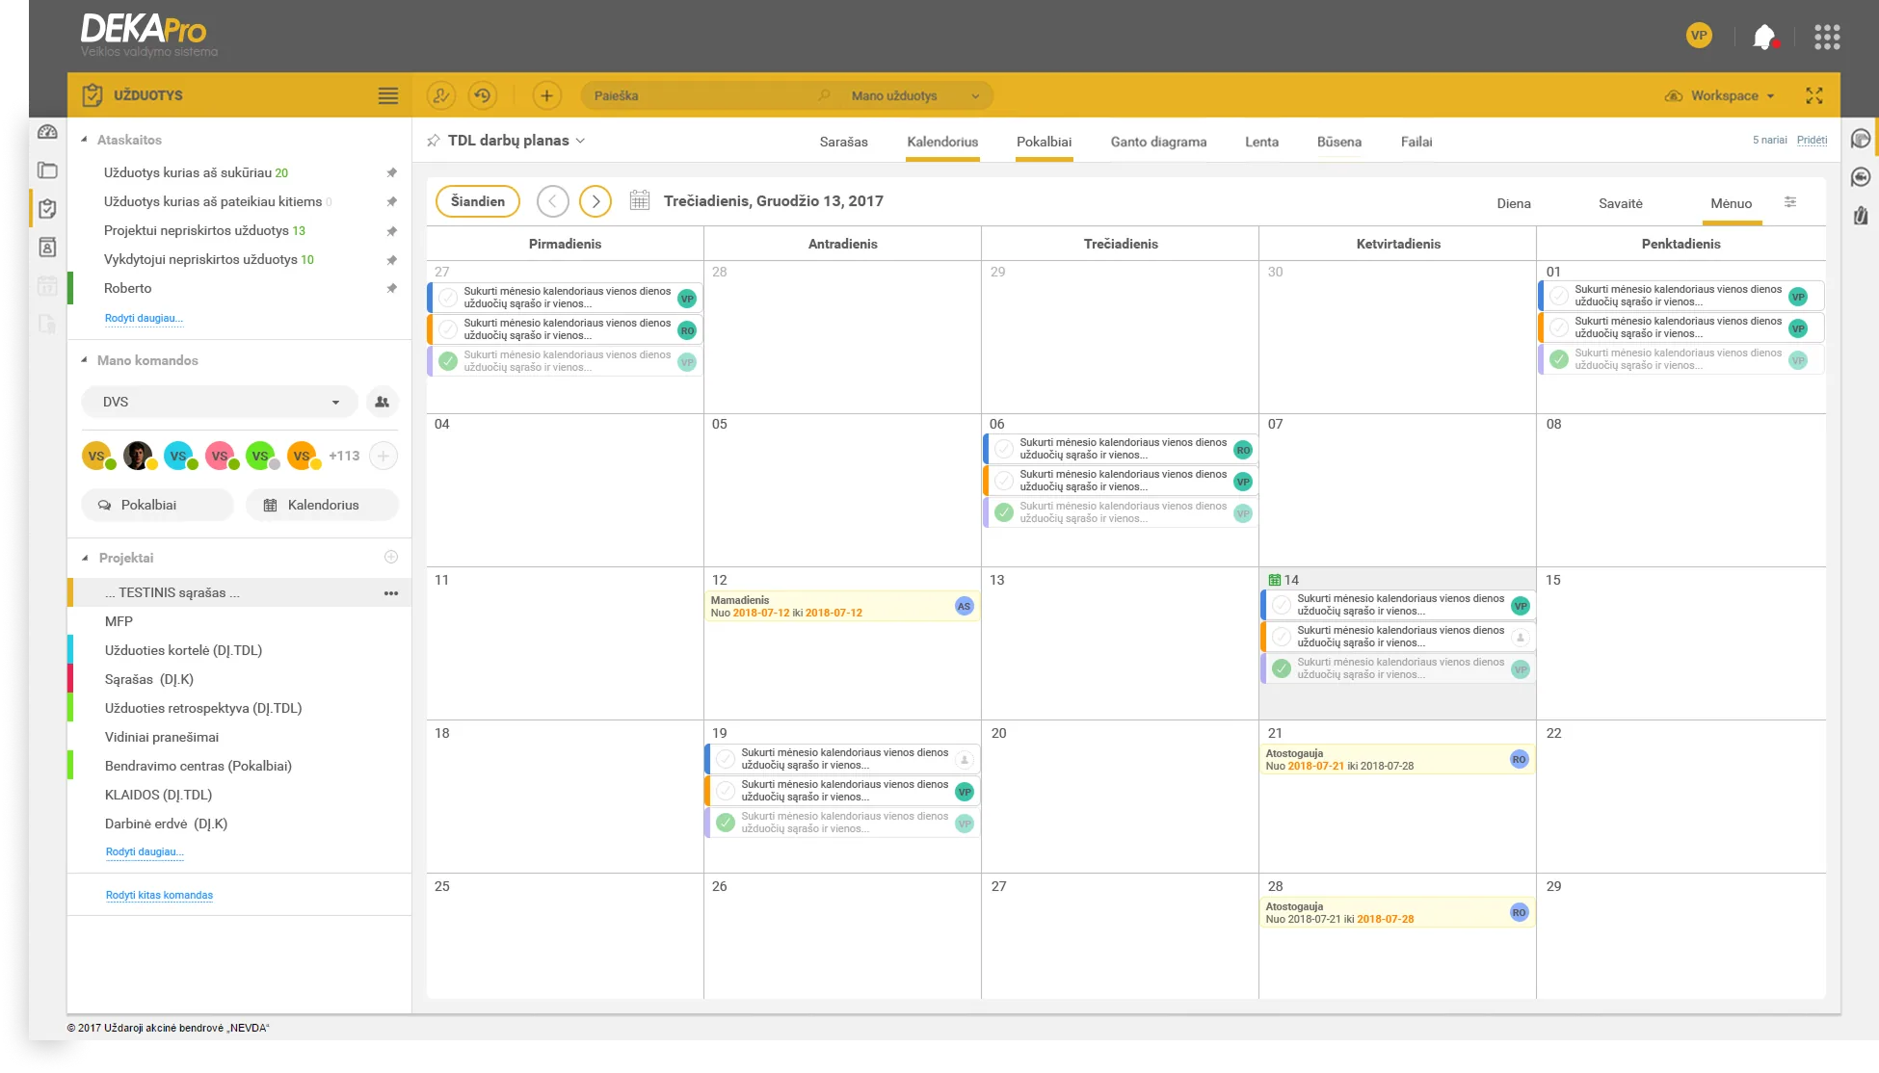Open TESTINIS sąrašas three-dot options
Image resolution: width=1879 pixels, height=1073 pixels.
pyautogui.click(x=391, y=593)
